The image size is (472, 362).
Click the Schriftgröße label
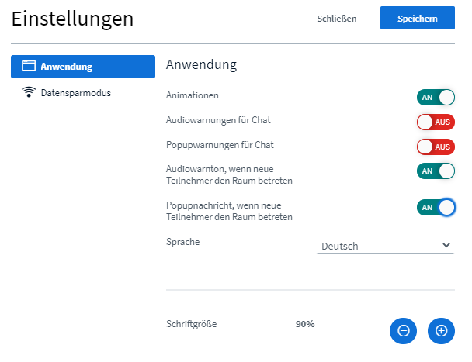tap(192, 324)
